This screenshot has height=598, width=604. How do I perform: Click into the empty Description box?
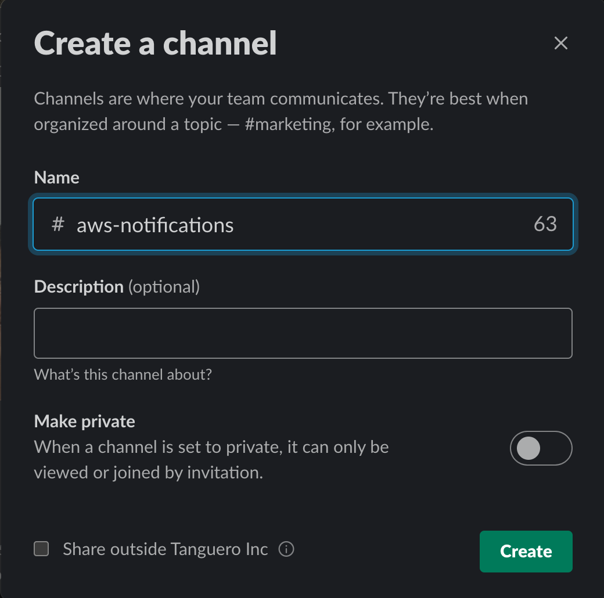(x=303, y=333)
